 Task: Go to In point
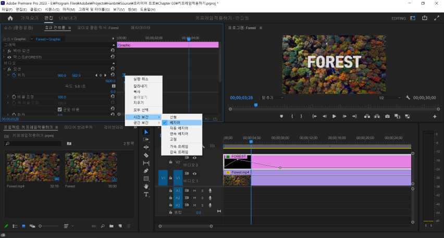tap(314, 116)
